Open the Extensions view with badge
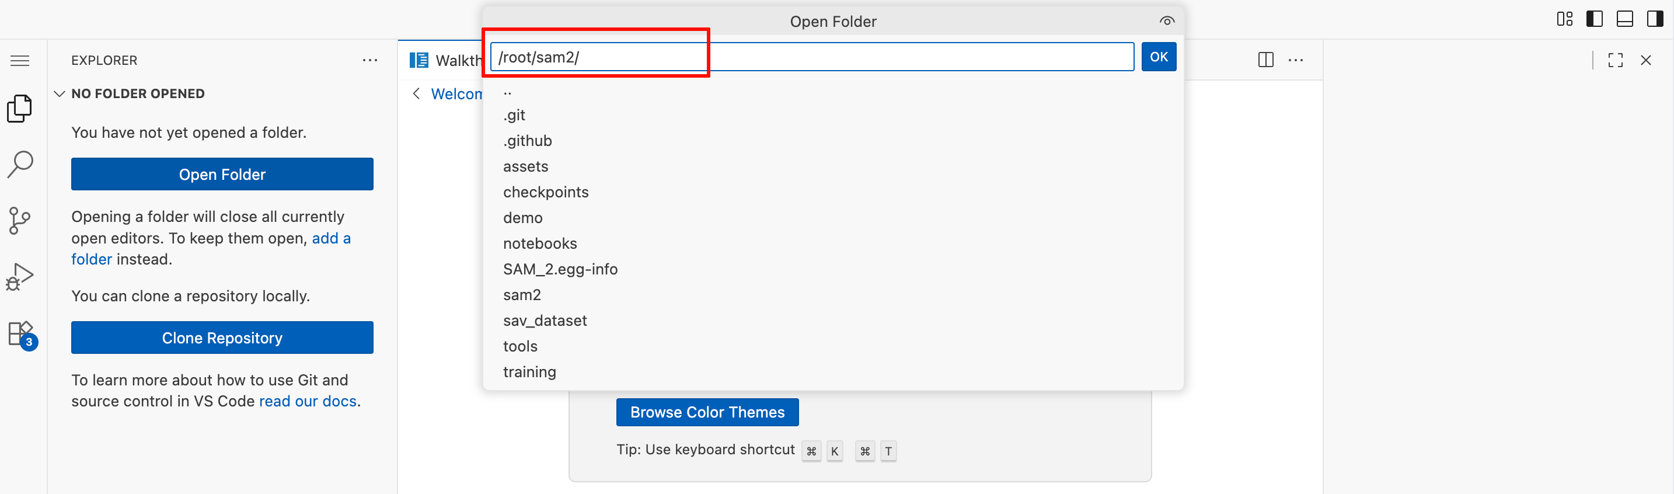This screenshot has width=1674, height=494. pos(22,334)
